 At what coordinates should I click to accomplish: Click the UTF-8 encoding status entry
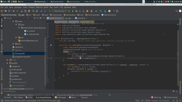pyautogui.click(x=148, y=101)
